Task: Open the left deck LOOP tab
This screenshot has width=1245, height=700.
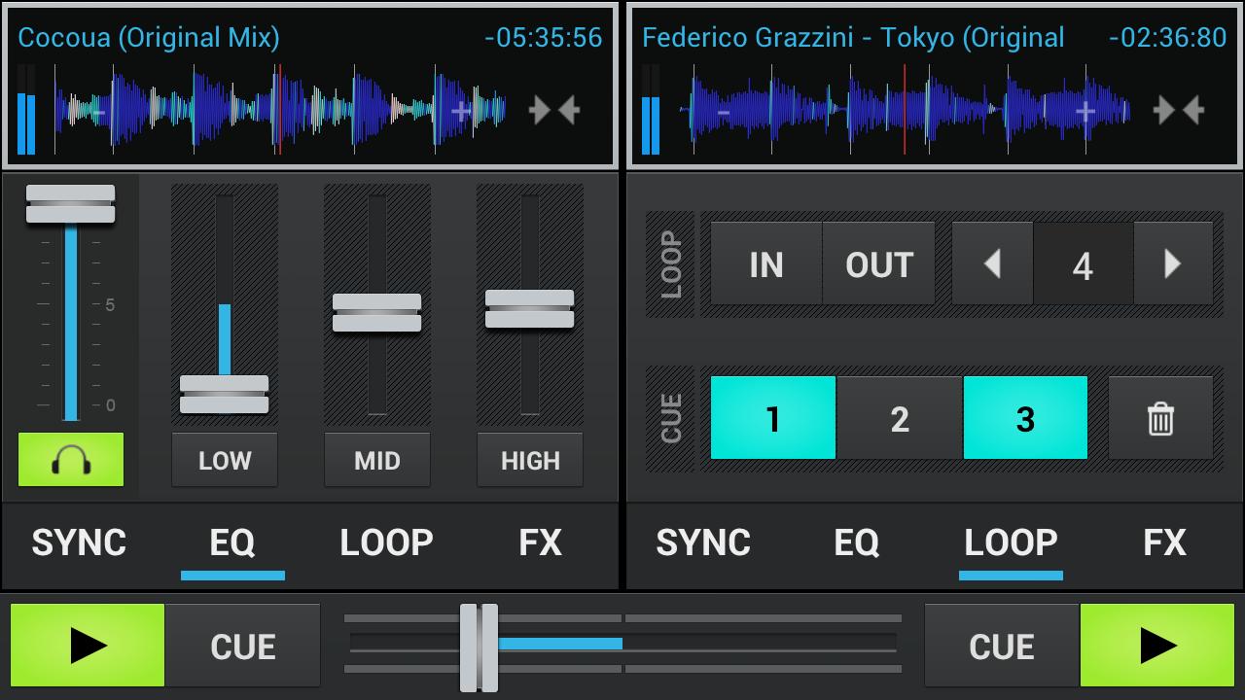Action: (x=386, y=542)
